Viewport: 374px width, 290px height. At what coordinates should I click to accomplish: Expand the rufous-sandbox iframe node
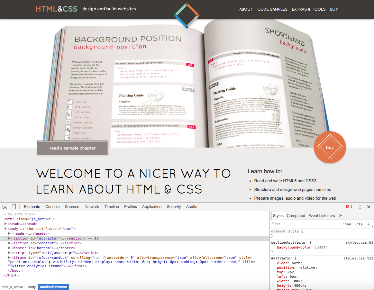[9, 258]
